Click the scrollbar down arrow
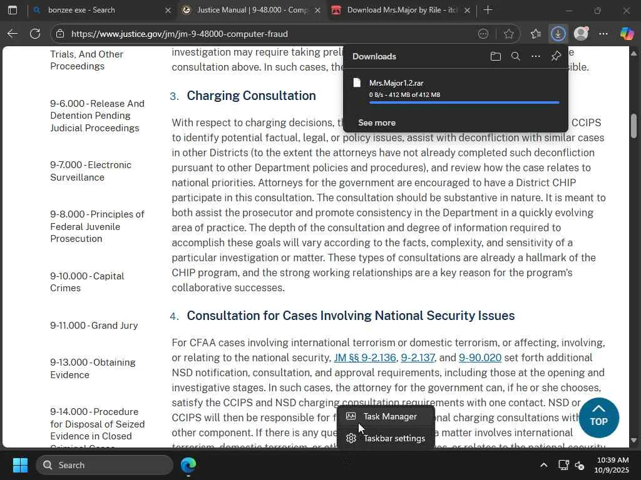 [x=633, y=440]
